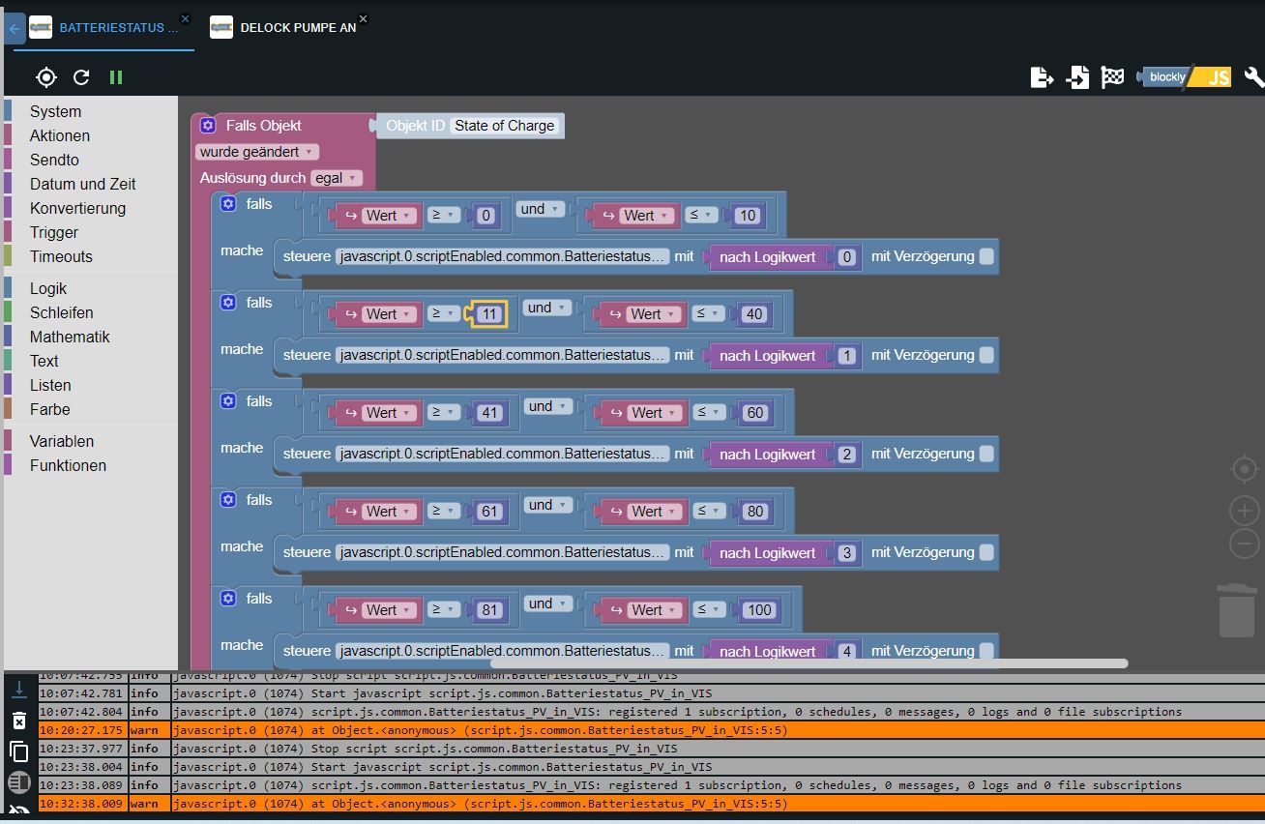The width and height of the screenshot is (1265, 824).
Task: Import blocks with the arrow-into-file icon
Action: pos(1077,77)
